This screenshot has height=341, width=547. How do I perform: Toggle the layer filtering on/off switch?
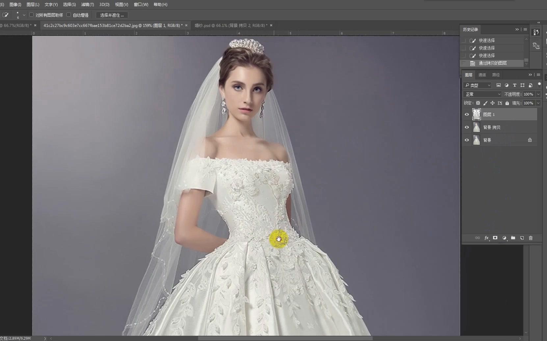pos(539,84)
